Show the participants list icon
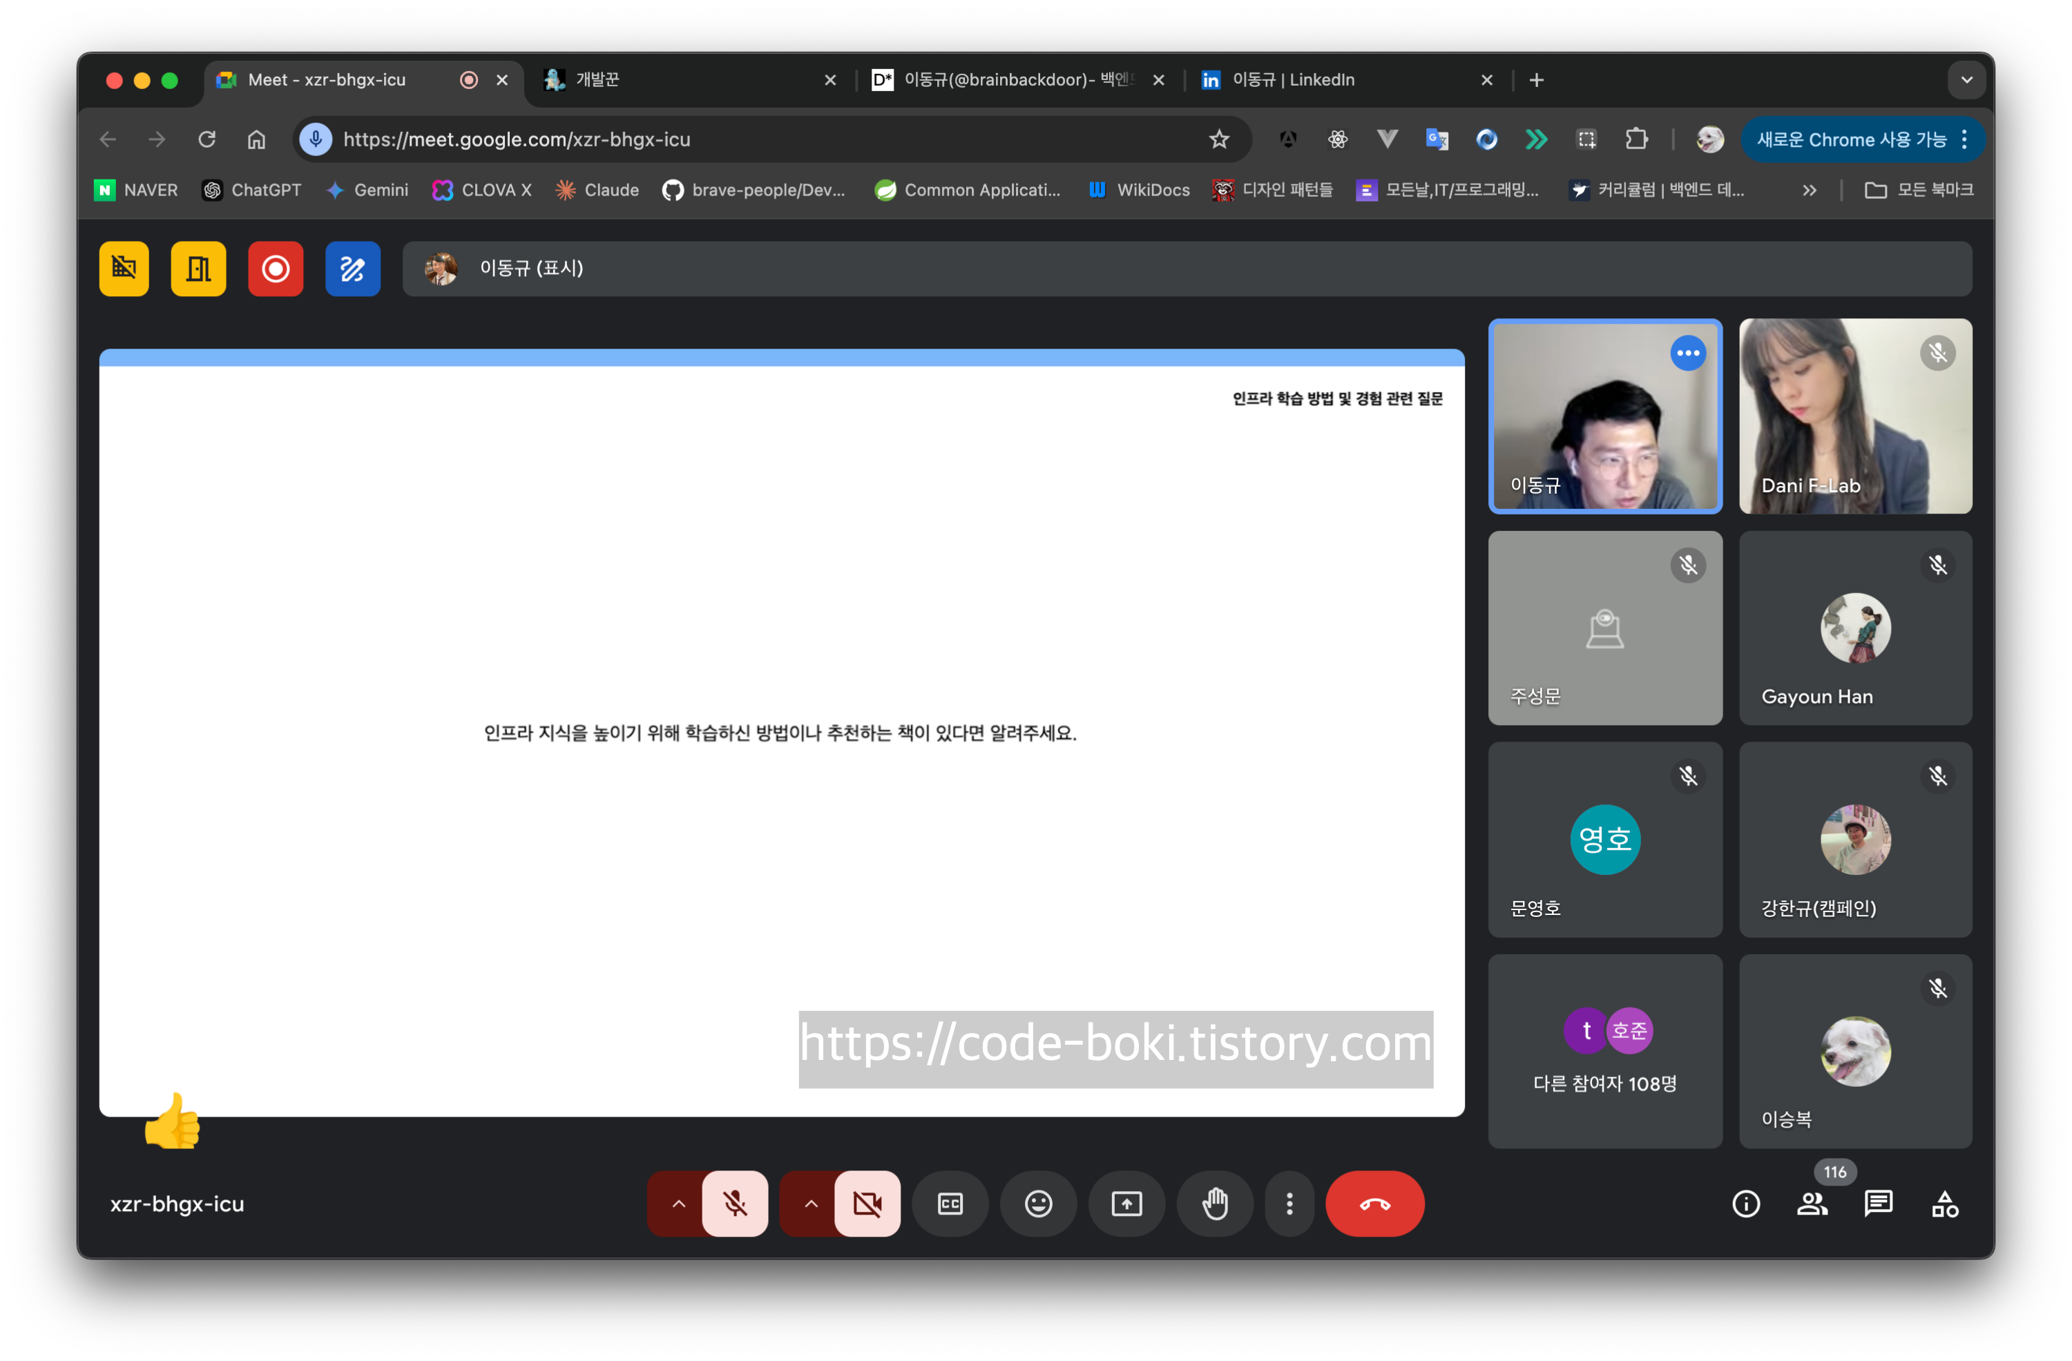 [1812, 1204]
